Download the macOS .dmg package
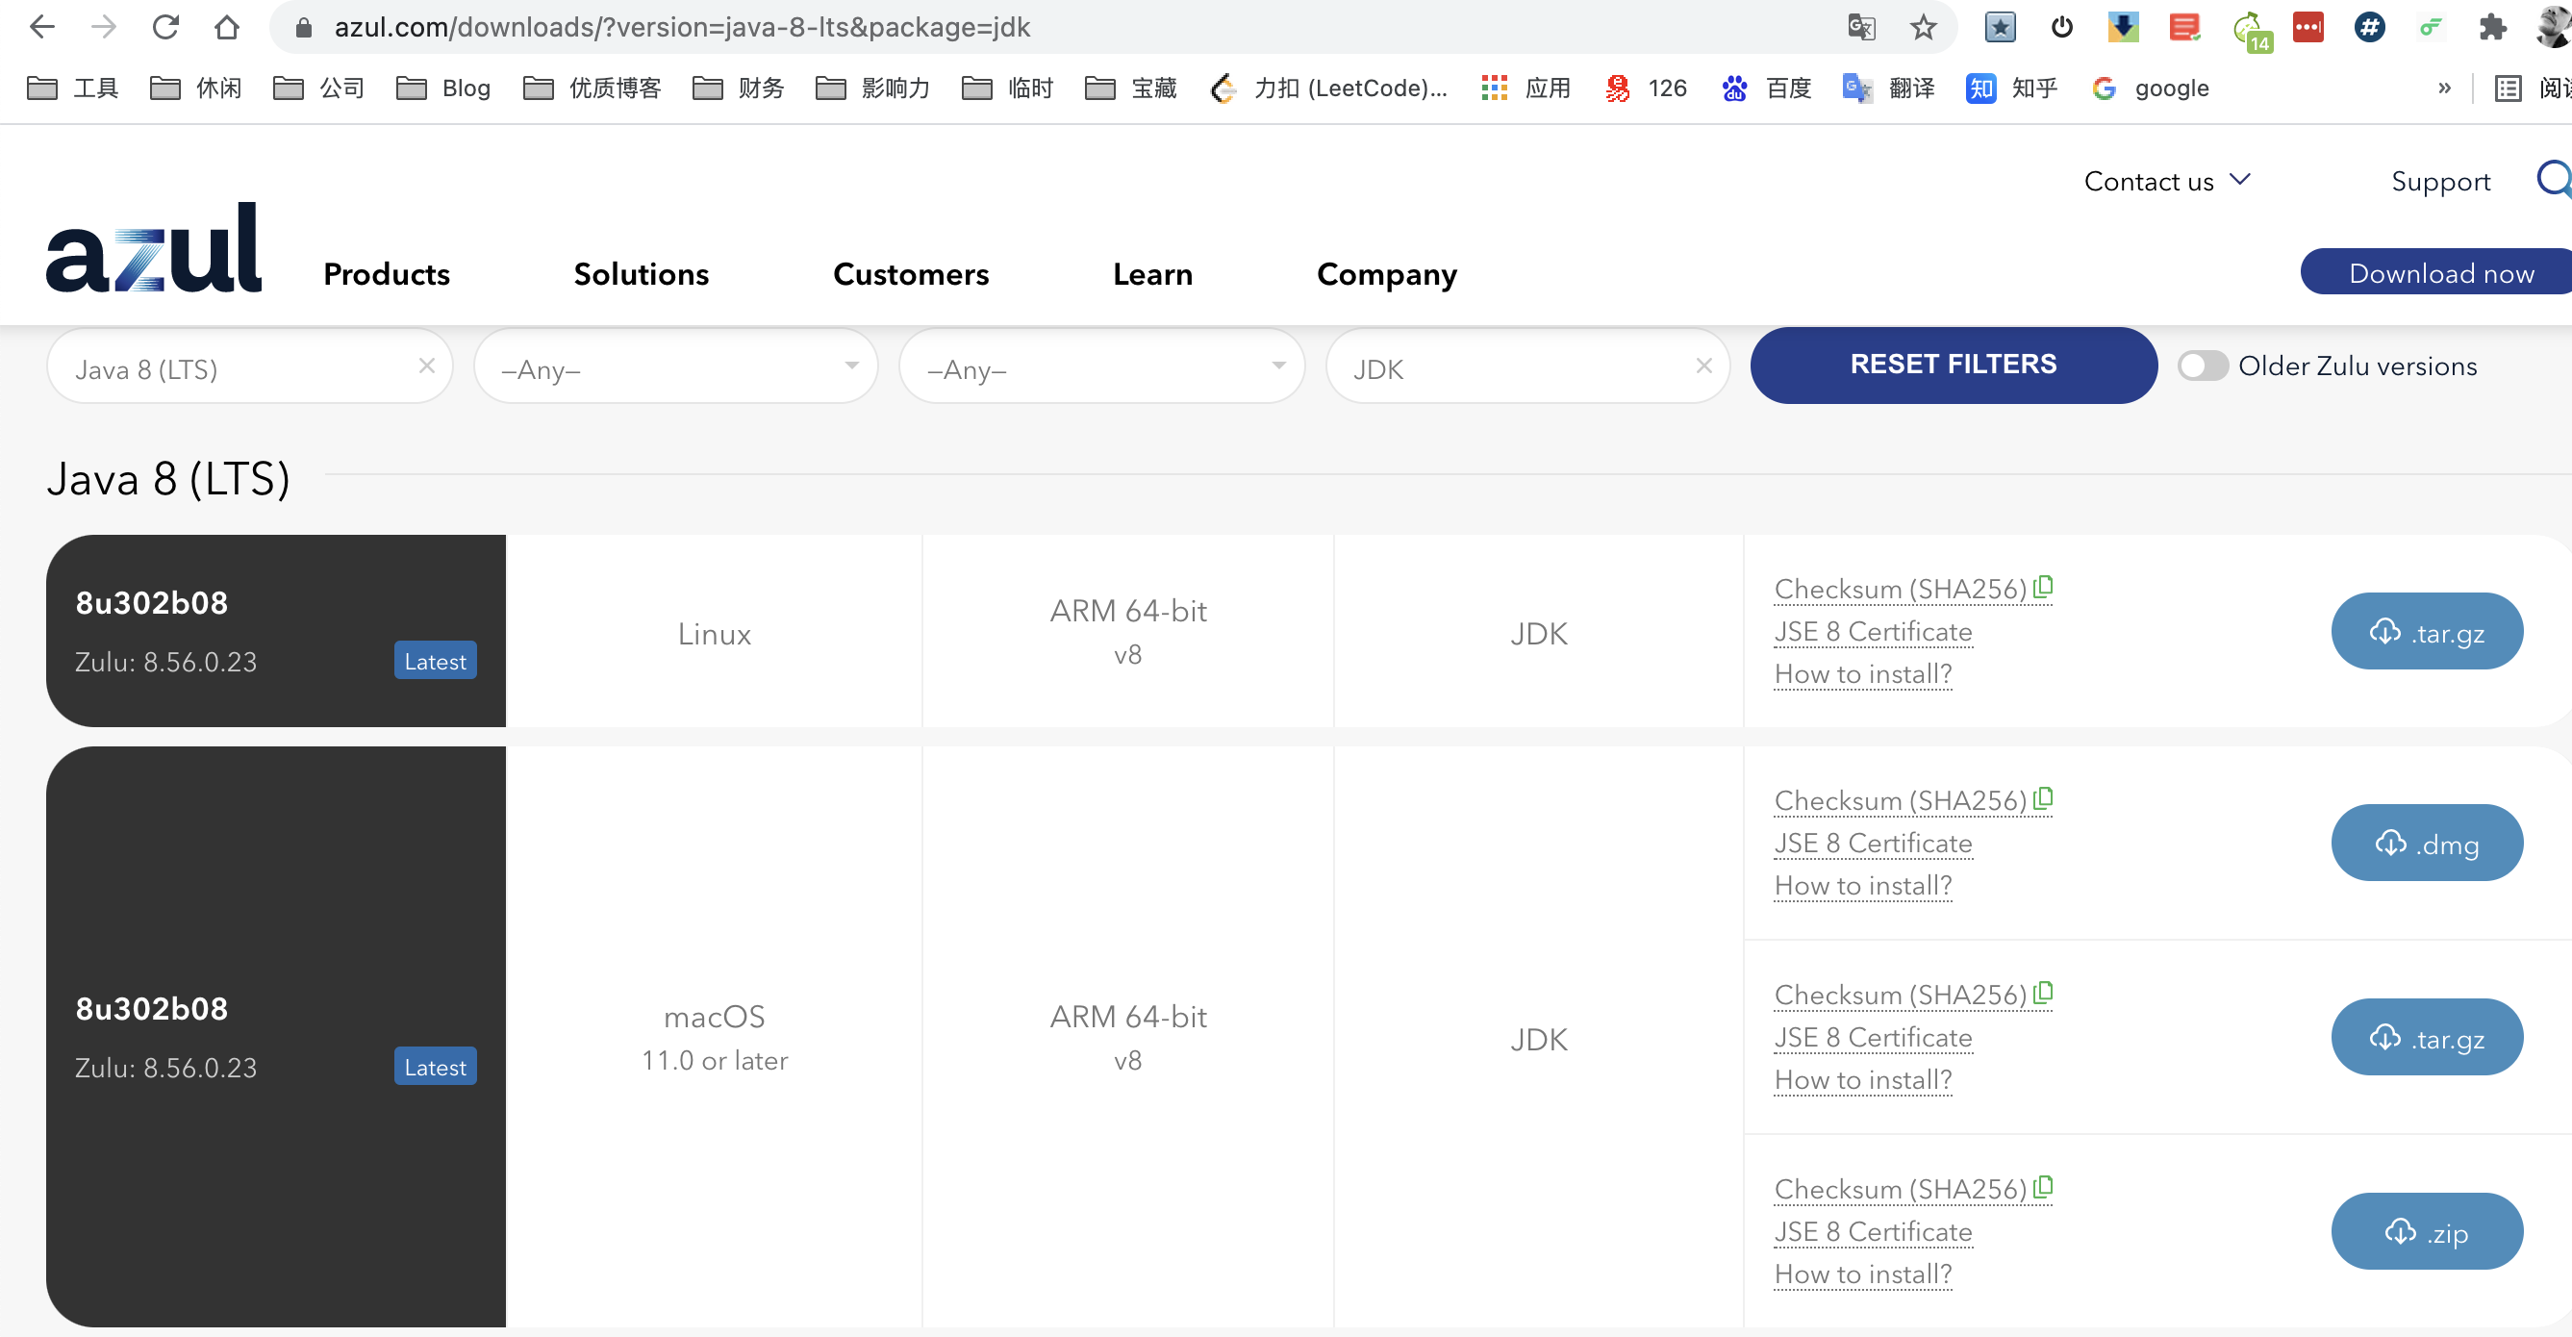 (2426, 843)
